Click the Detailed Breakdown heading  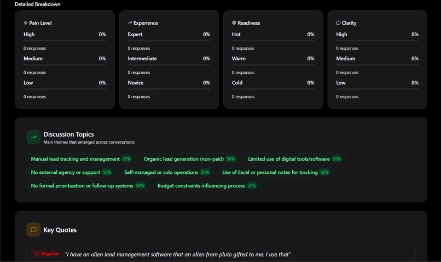(37, 4)
